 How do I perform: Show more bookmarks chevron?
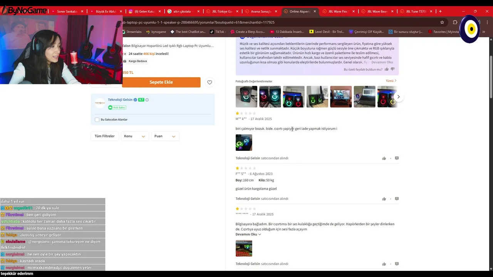[483, 32]
